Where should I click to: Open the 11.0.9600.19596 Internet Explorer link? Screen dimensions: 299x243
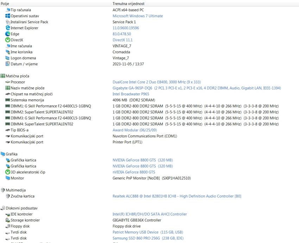click(x=126, y=28)
